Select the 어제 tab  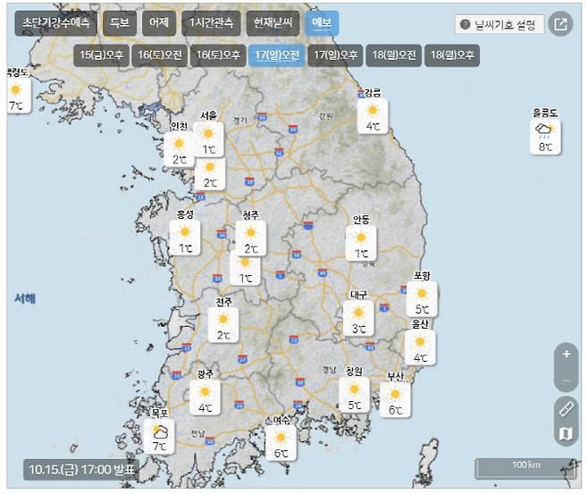(159, 23)
